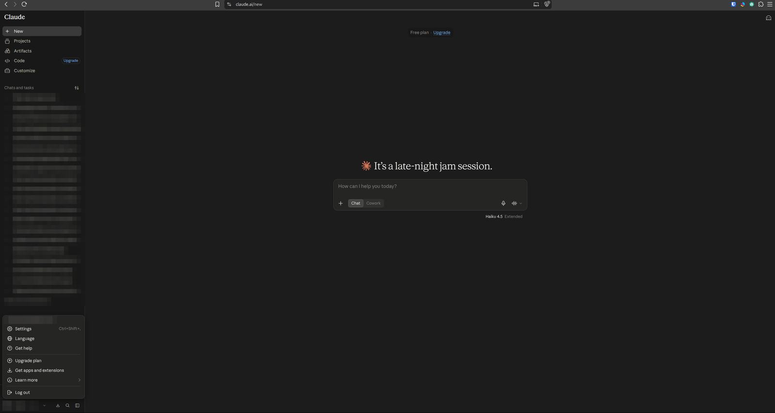
Task: Open Customize in the sidebar
Action: (x=42, y=71)
